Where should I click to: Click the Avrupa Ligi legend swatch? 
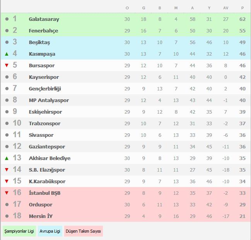(x=50, y=231)
